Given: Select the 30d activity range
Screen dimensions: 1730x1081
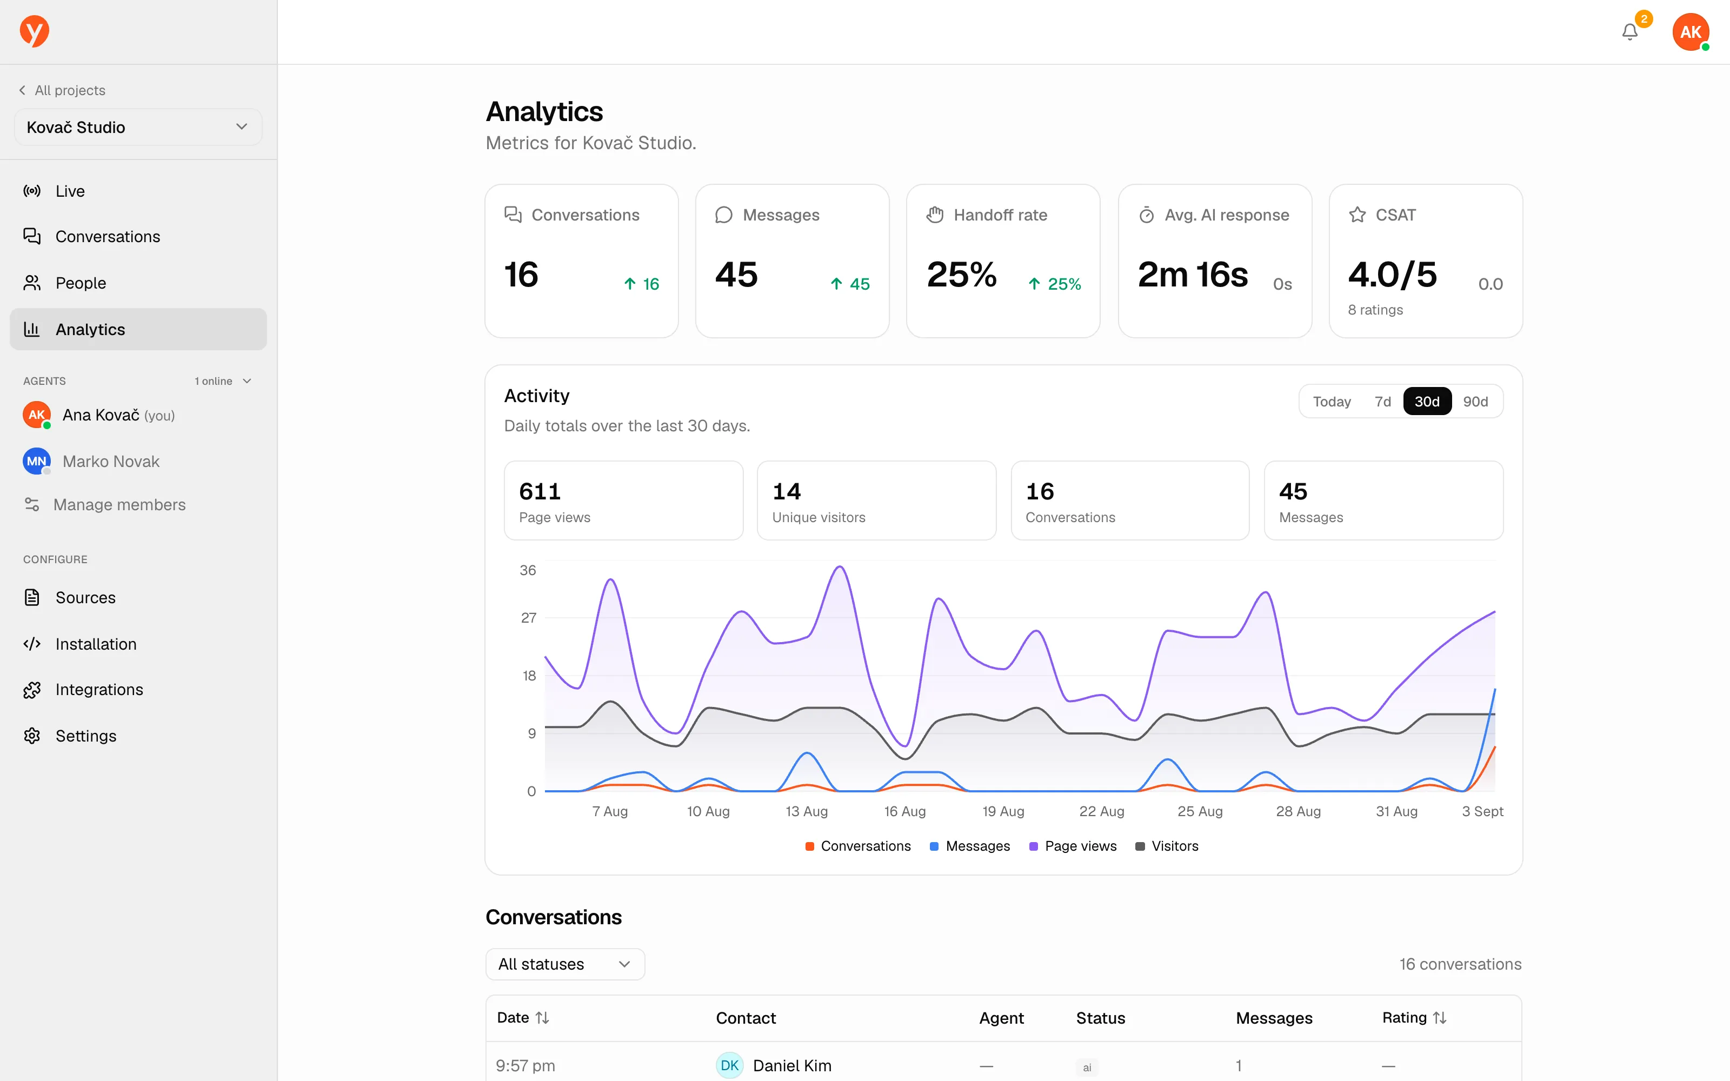Looking at the screenshot, I should [1427, 401].
